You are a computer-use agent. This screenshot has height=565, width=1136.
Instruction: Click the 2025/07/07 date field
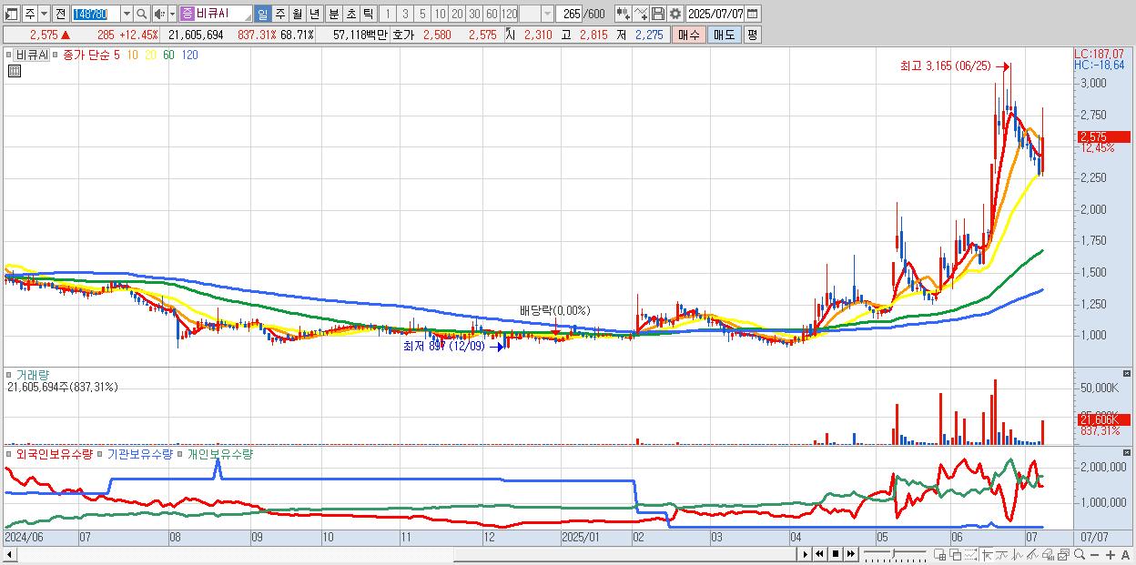point(715,14)
